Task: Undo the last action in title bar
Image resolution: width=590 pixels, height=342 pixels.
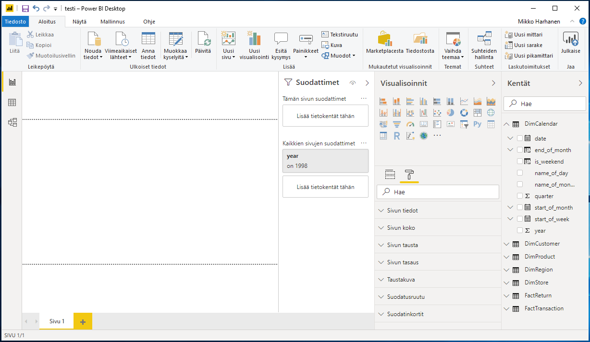Action: [x=36, y=8]
